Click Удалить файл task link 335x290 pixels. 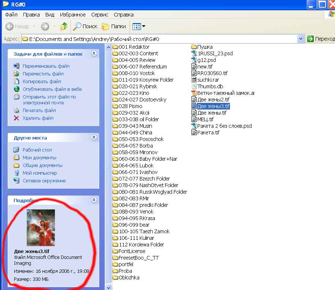coord(38,118)
